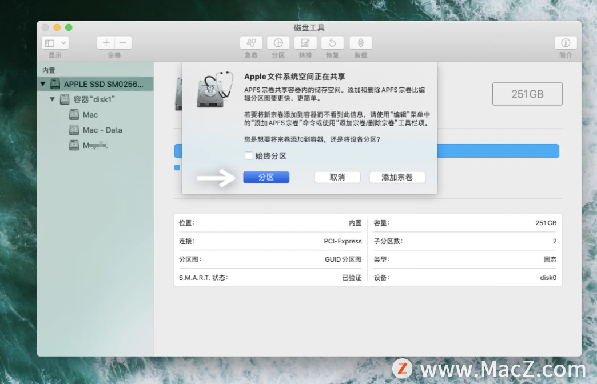Click the blue 分区 button in dialog
Viewport: 597px width, 384px height.
266,177
